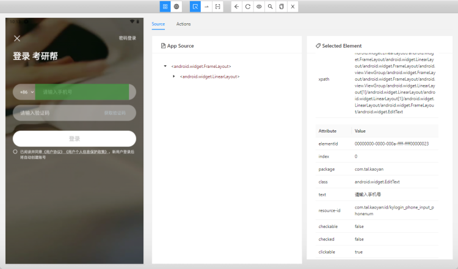Copy XML source to clipboard

click(282, 7)
